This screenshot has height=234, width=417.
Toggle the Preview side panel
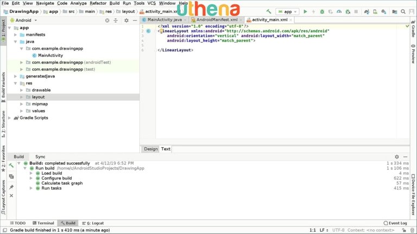coord(413,54)
